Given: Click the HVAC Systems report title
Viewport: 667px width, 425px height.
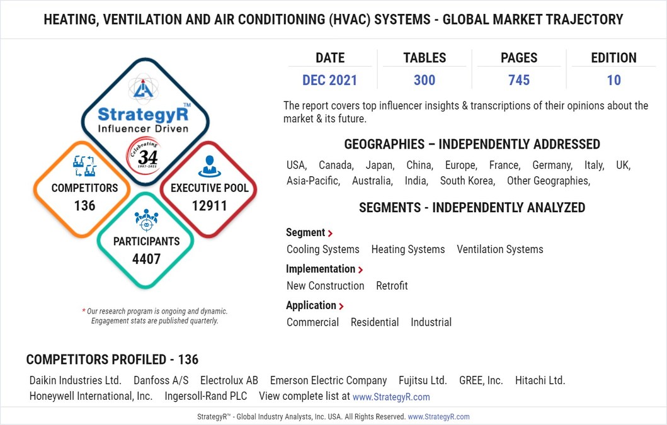Looking at the screenshot, I should 334,19.
